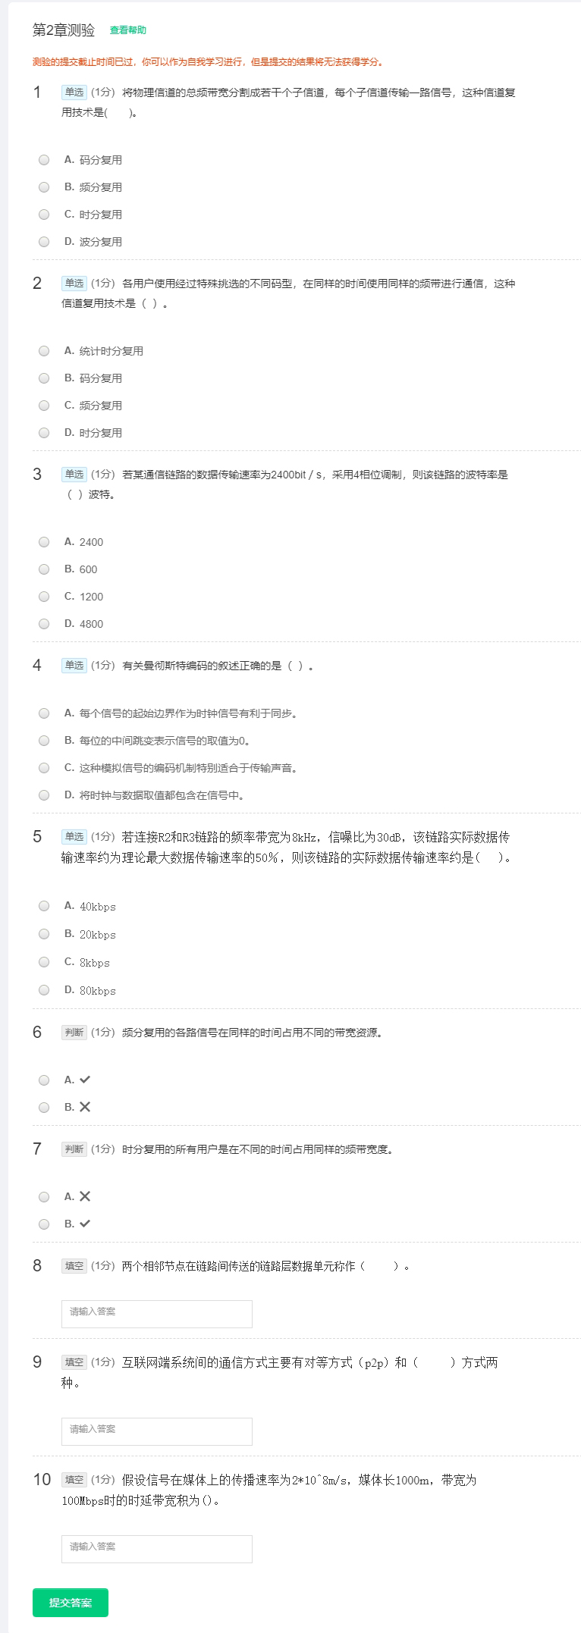Open the 查看帮助 help link

click(x=128, y=30)
